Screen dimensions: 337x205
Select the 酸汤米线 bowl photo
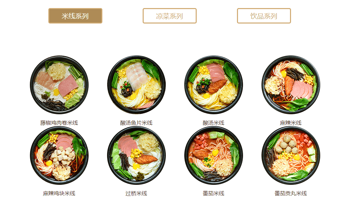click(213, 85)
